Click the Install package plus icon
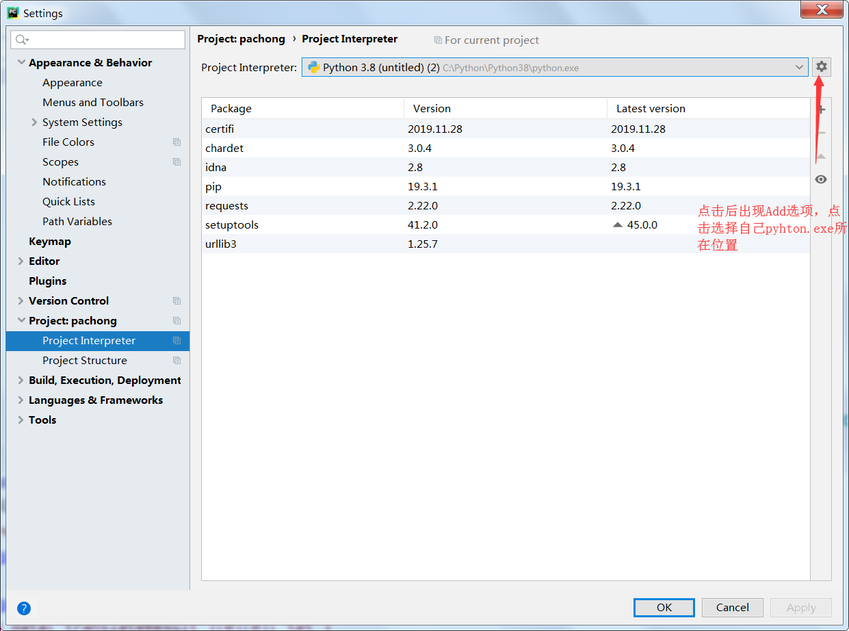 tap(821, 108)
